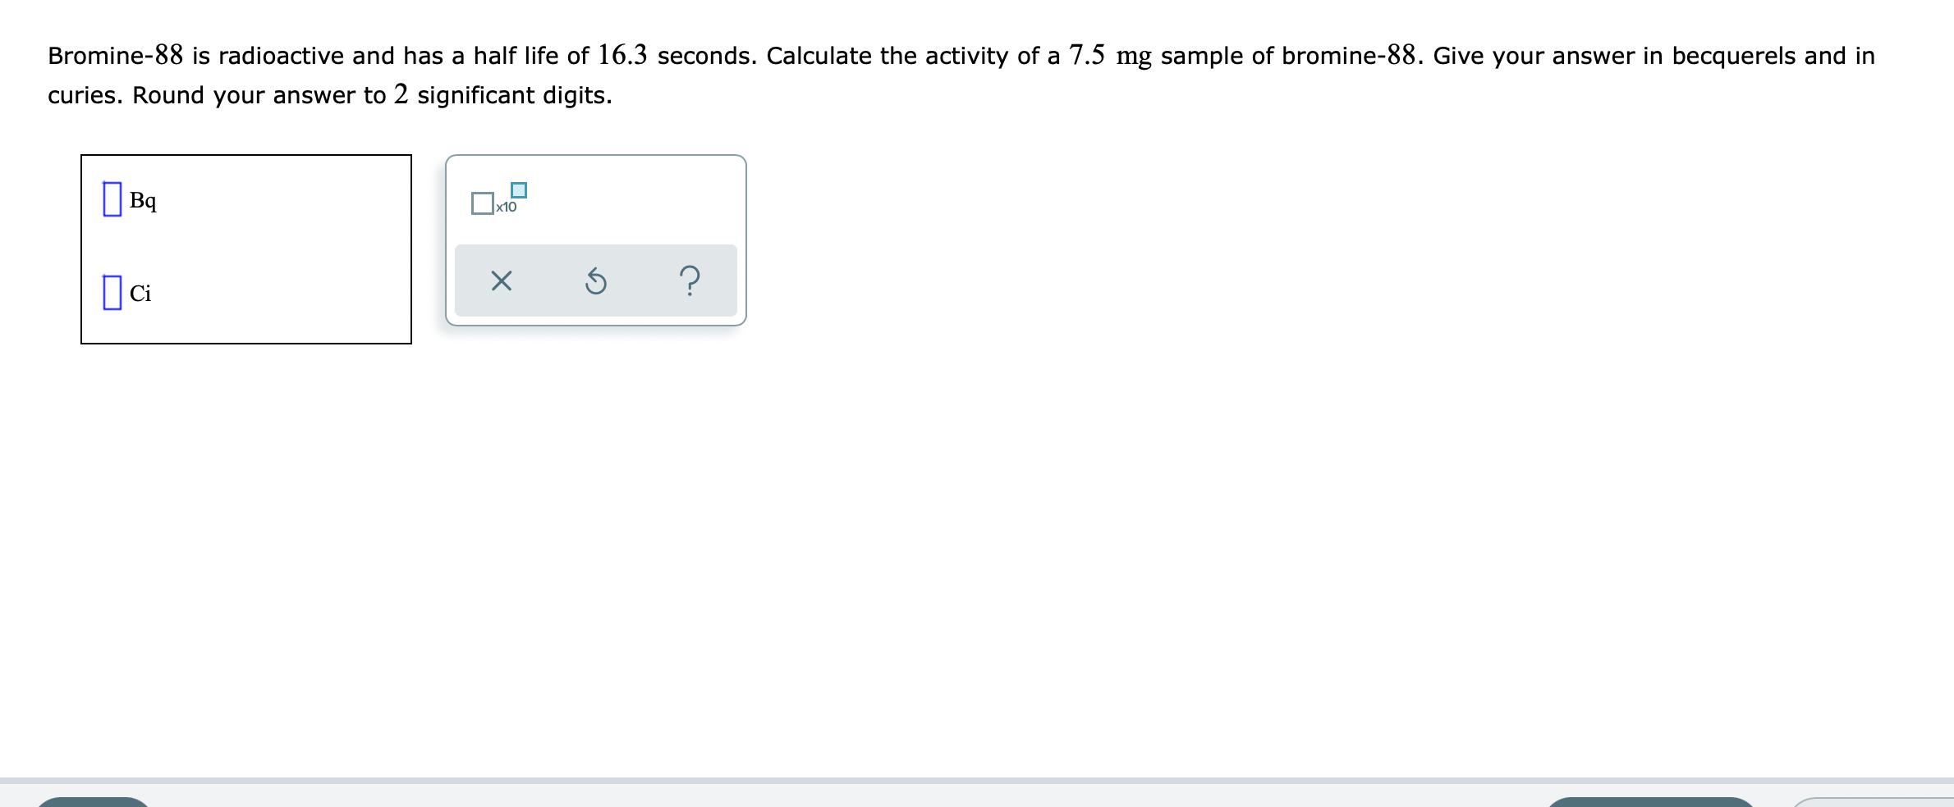Image resolution: width=1954 pixels, height=807 pixels.
Task: Click the Ci unit label
Action: (x=140, y=294)
